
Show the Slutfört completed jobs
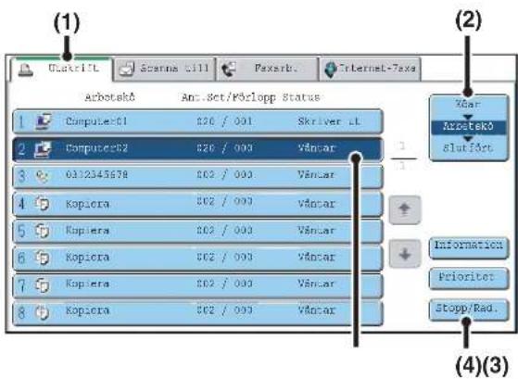click(x=469, y=147)
